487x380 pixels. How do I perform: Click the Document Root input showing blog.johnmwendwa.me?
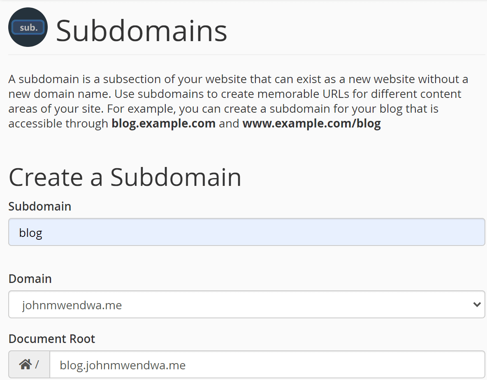coord(247,364)
